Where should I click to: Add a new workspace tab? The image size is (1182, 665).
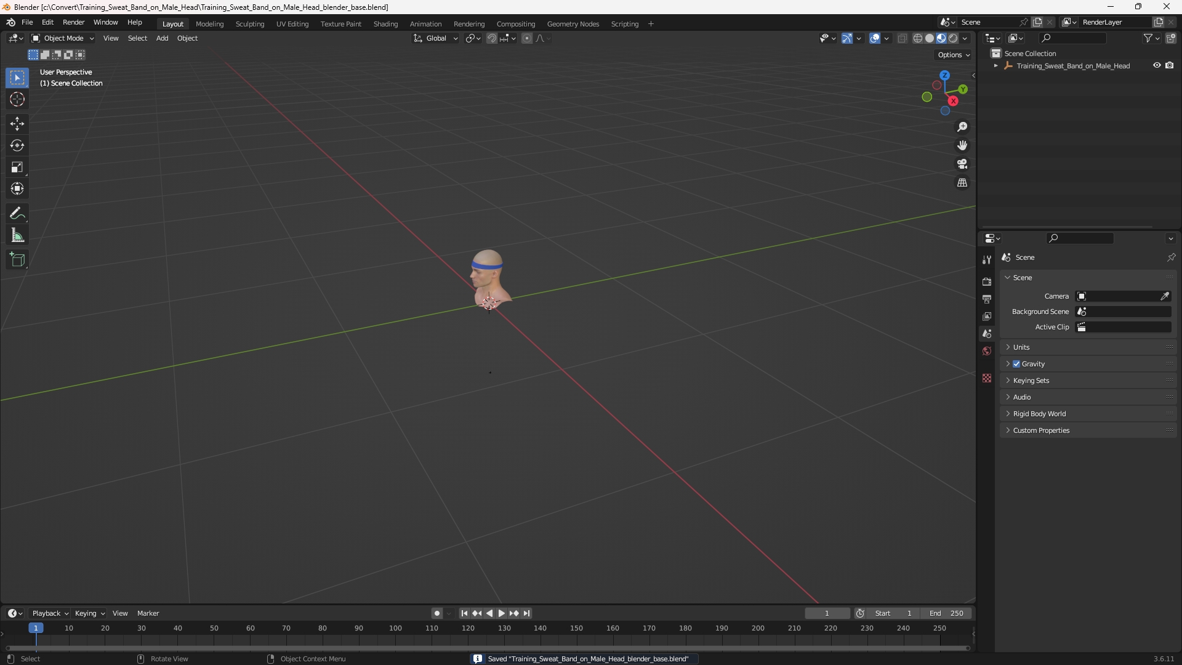tap(651, 24)
